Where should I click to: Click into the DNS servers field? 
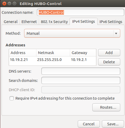point(81,71)
